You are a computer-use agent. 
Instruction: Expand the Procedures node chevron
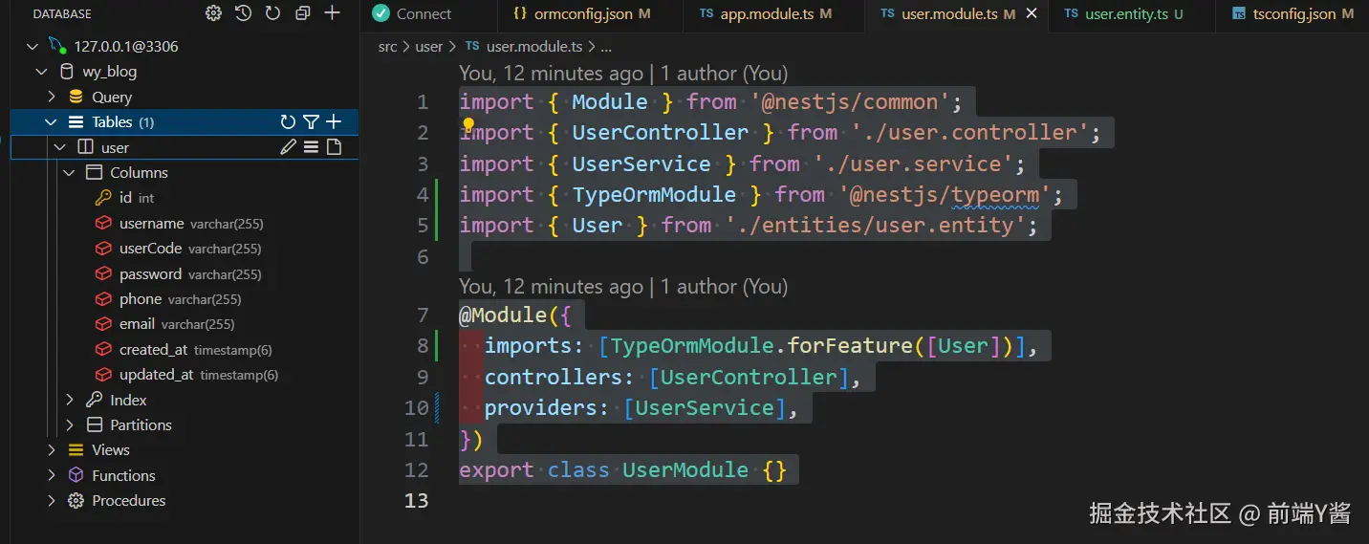52,500
